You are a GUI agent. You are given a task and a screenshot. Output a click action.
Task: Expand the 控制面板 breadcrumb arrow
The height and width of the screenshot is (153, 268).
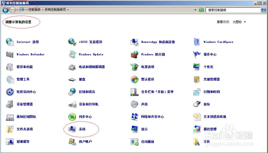[x=43, y=10]
